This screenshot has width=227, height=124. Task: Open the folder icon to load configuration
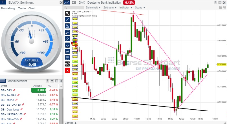(x=221, y=8)
